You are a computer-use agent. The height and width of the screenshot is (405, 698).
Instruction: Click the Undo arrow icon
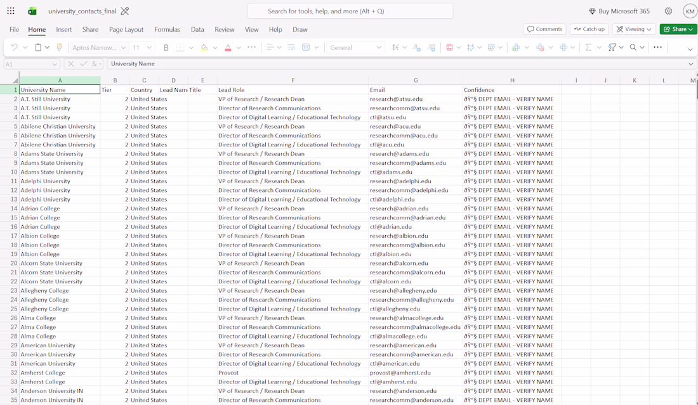coord(14,48)
